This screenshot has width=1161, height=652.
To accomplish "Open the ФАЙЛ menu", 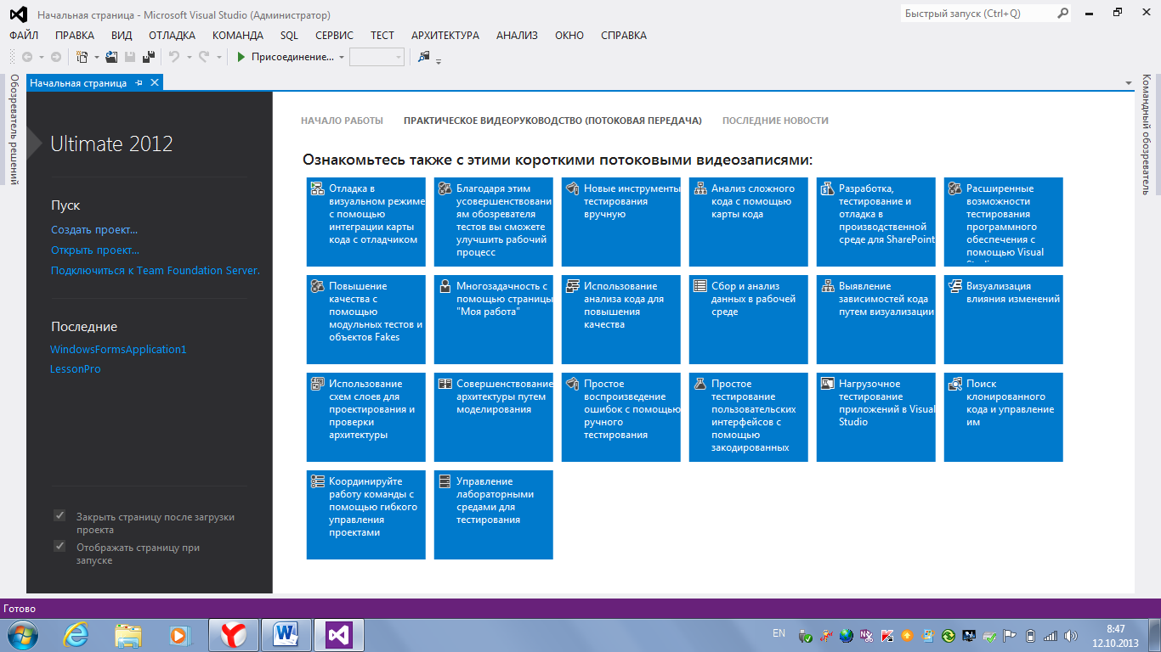I will (x=24, y=36).
